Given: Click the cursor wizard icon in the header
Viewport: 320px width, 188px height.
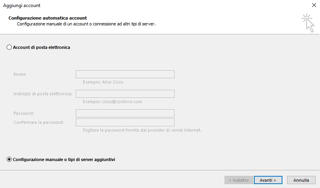Looking at the screenshot, I should coord(308,23).
